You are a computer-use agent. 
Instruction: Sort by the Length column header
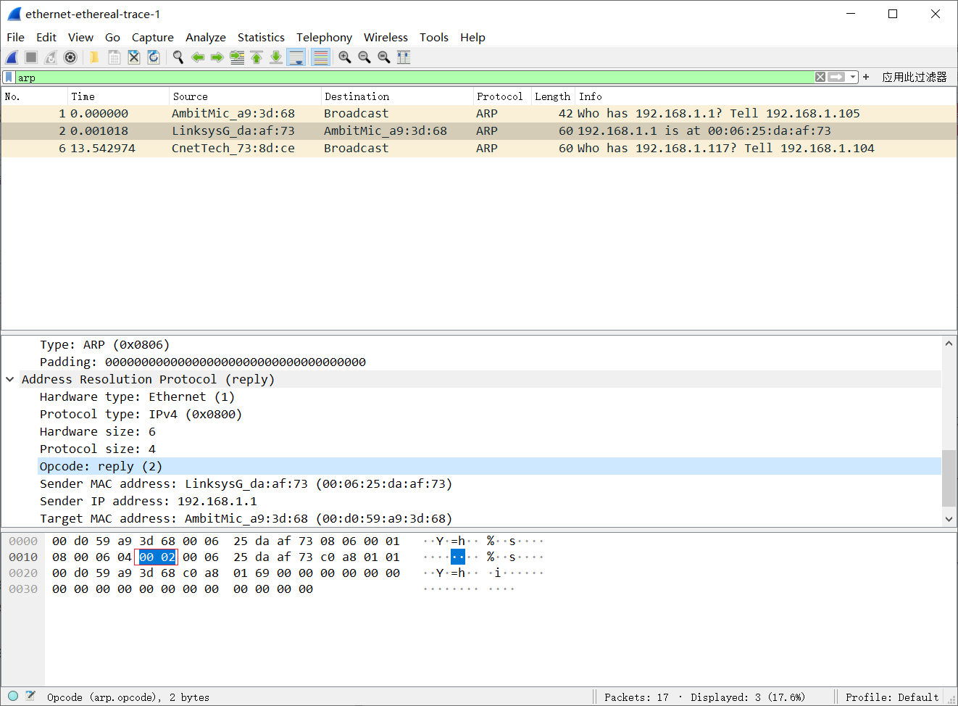(x=553, y=96)
